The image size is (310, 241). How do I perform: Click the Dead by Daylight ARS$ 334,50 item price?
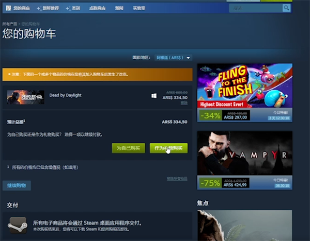click(x=175, y=97)
